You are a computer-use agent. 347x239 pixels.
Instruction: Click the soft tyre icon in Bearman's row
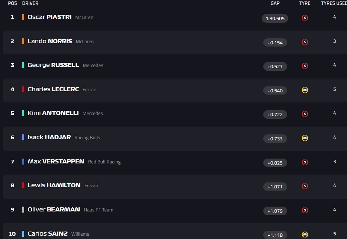pyautogui.click(x=305, y=210)
